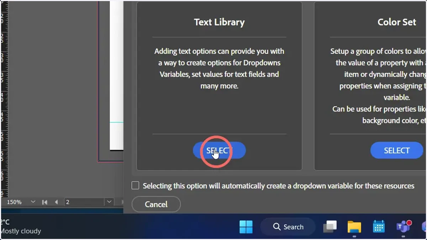427x240 pixels.
Task: Click SELECT under Color Set
Action: pyautogui.click(x=397, y=150)
